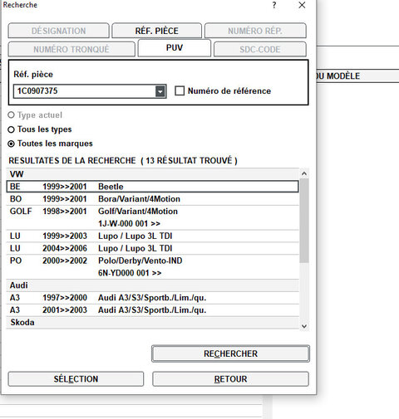Click the 1J-W-000 001 >> chassis line
This screenshot has height=419, width=399.
click(129, 223)
